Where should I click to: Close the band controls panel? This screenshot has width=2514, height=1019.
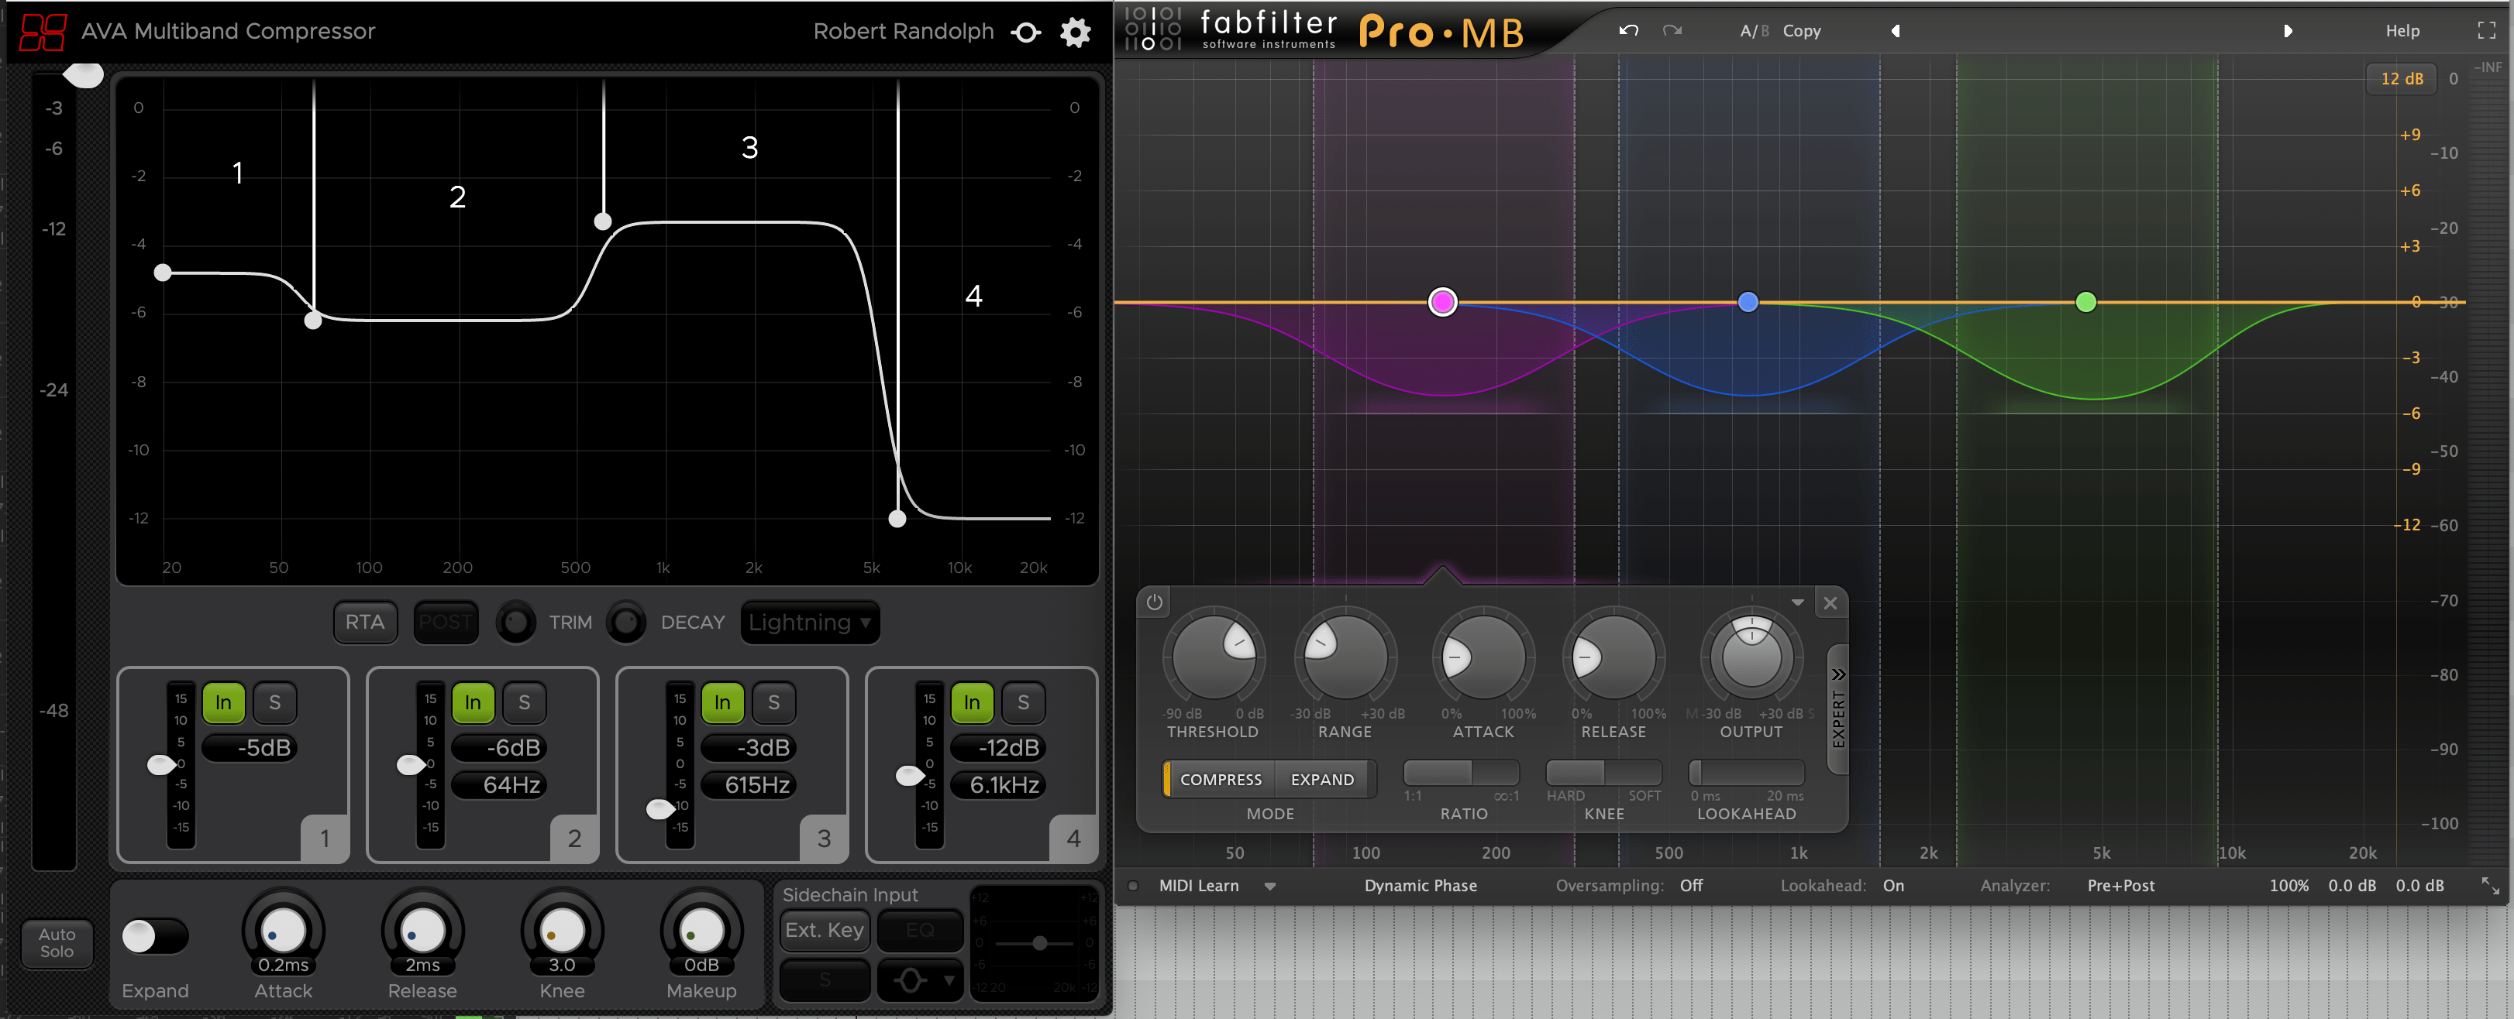tap(1830, 602)
